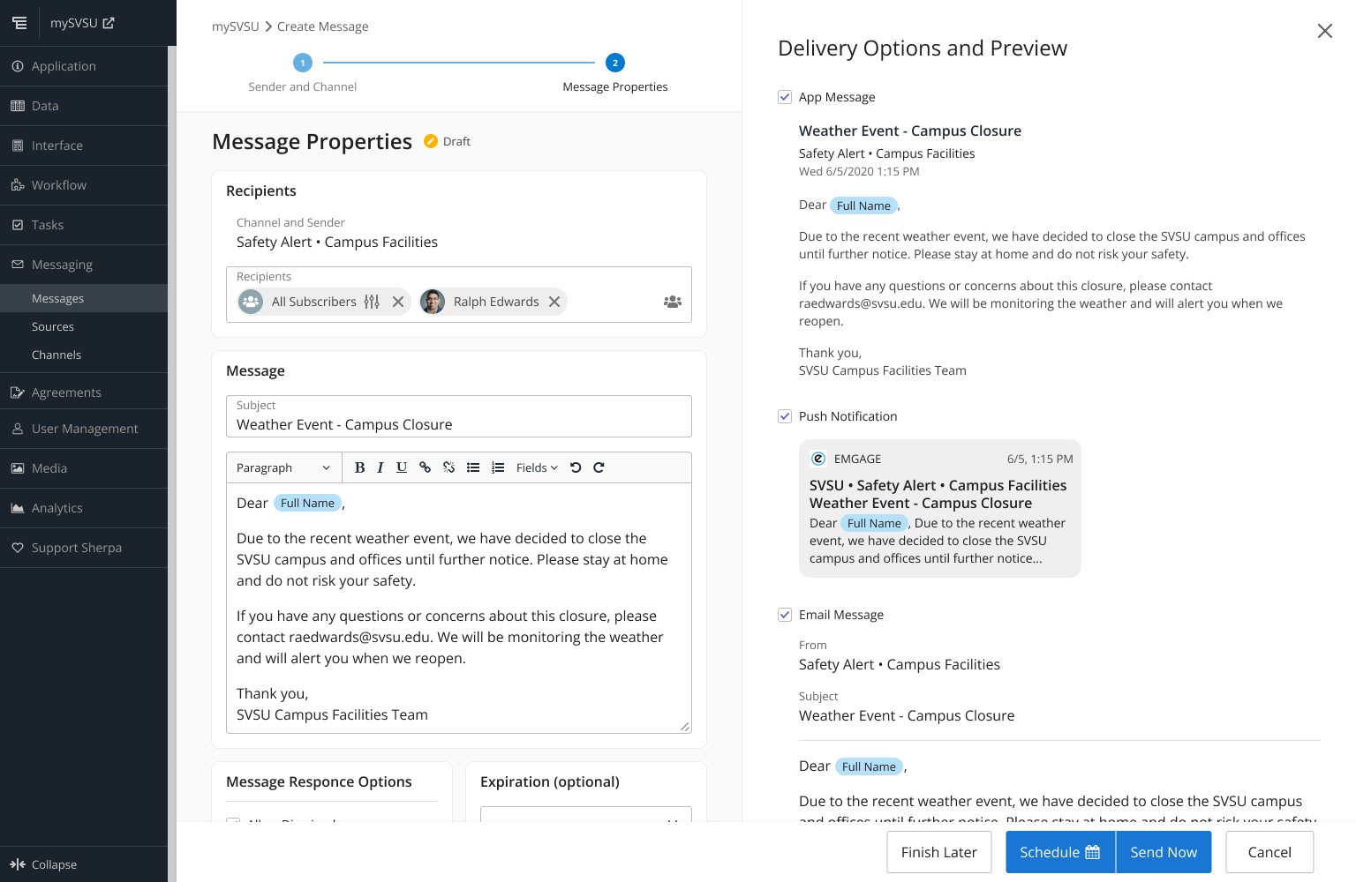Open mySVSU external link icon
This screenshot has width=1356, height=882.
(x=109, y=23)
